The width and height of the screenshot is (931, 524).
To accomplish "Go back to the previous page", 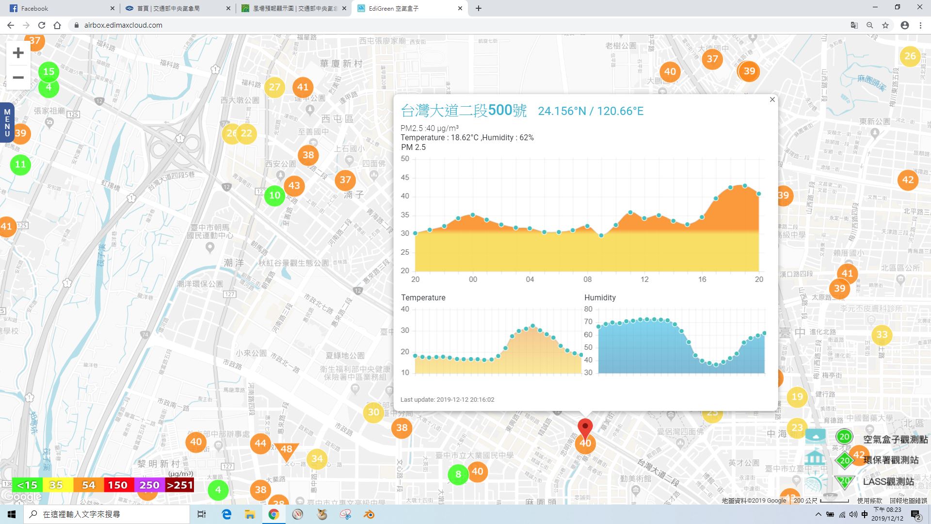I will point(11,25).
